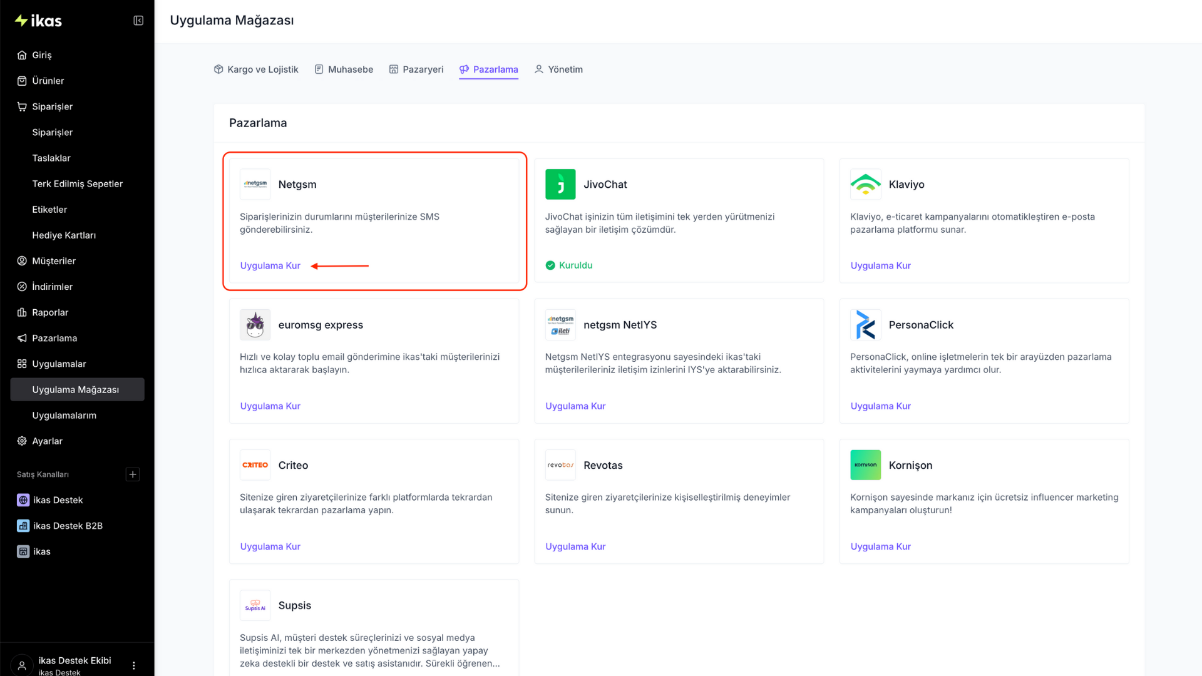Install euromsg express via Uygulama Kur
This screenshot has width=1202, height=676.
click(x=270, y=406)
